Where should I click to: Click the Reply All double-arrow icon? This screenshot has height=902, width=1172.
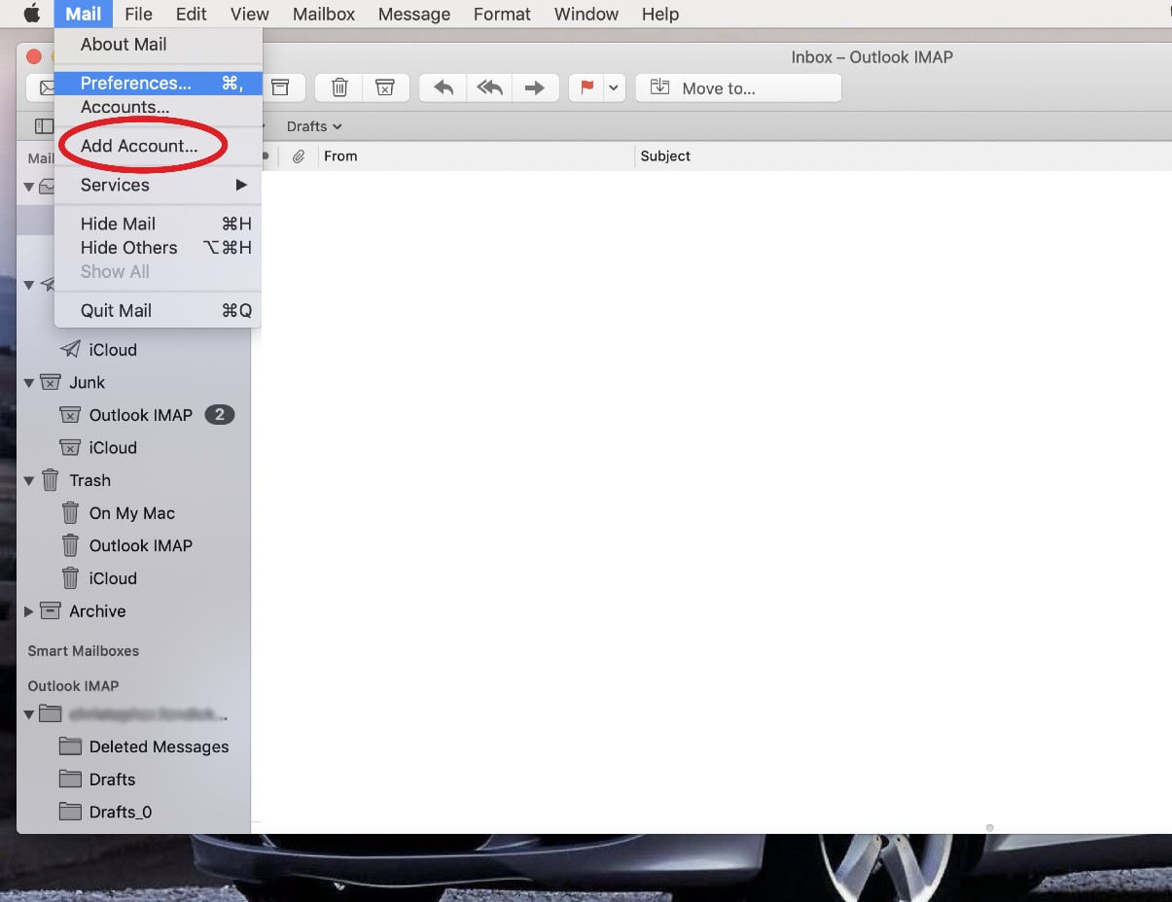490,87
